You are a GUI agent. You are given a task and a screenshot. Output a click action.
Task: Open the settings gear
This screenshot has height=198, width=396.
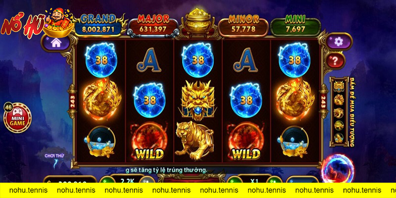coord(339,42)
